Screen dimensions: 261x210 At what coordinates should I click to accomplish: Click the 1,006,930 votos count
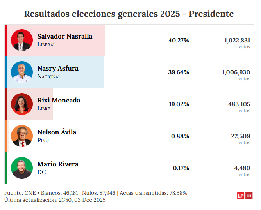coord(236,72)
